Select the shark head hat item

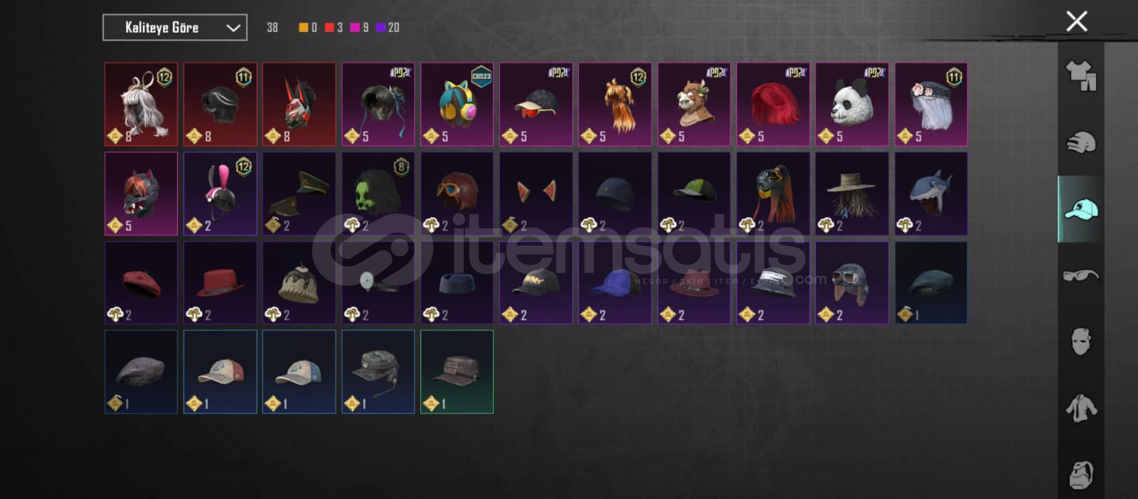pyautogui.click(x=931, y=193)
